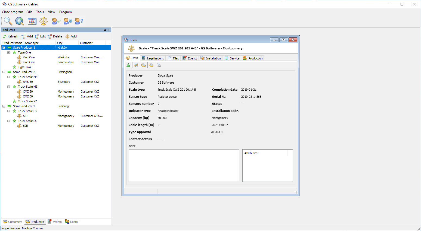Collapse the Scale Producer 3 node
The image size is (421, 231).
tap(4, 106)
